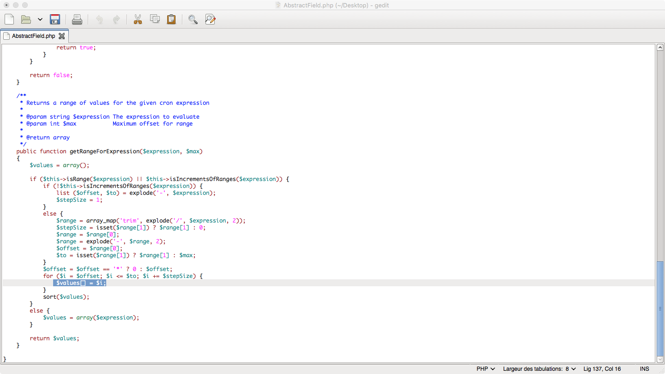Click the "$stepSize = 1;" line
Viewport: 665px width, 374px height.
(x=79, y=200)
